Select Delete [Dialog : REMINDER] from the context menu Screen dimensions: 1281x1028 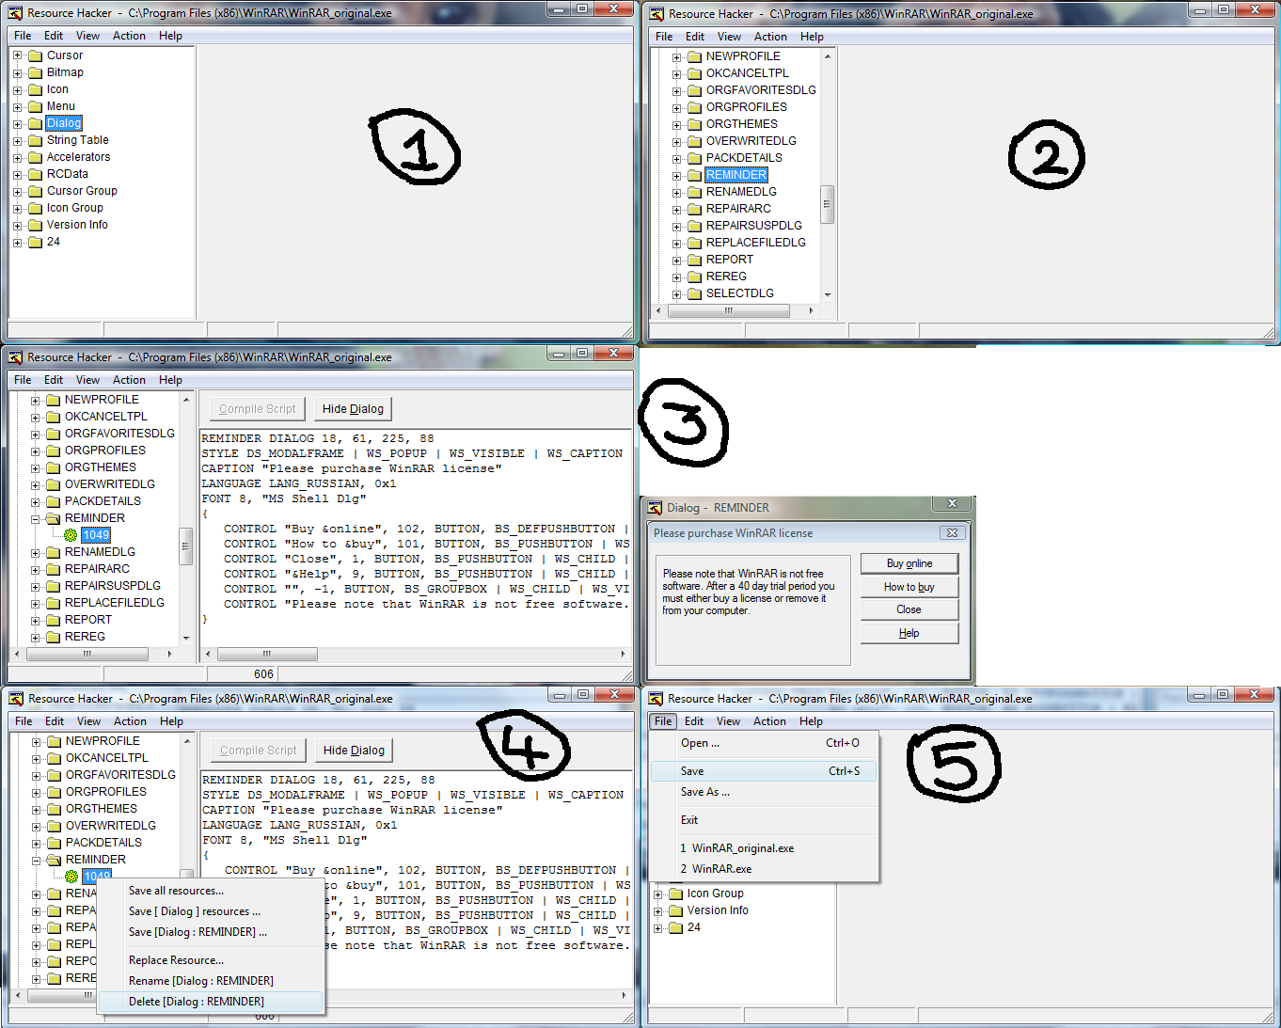[196, 1002]
